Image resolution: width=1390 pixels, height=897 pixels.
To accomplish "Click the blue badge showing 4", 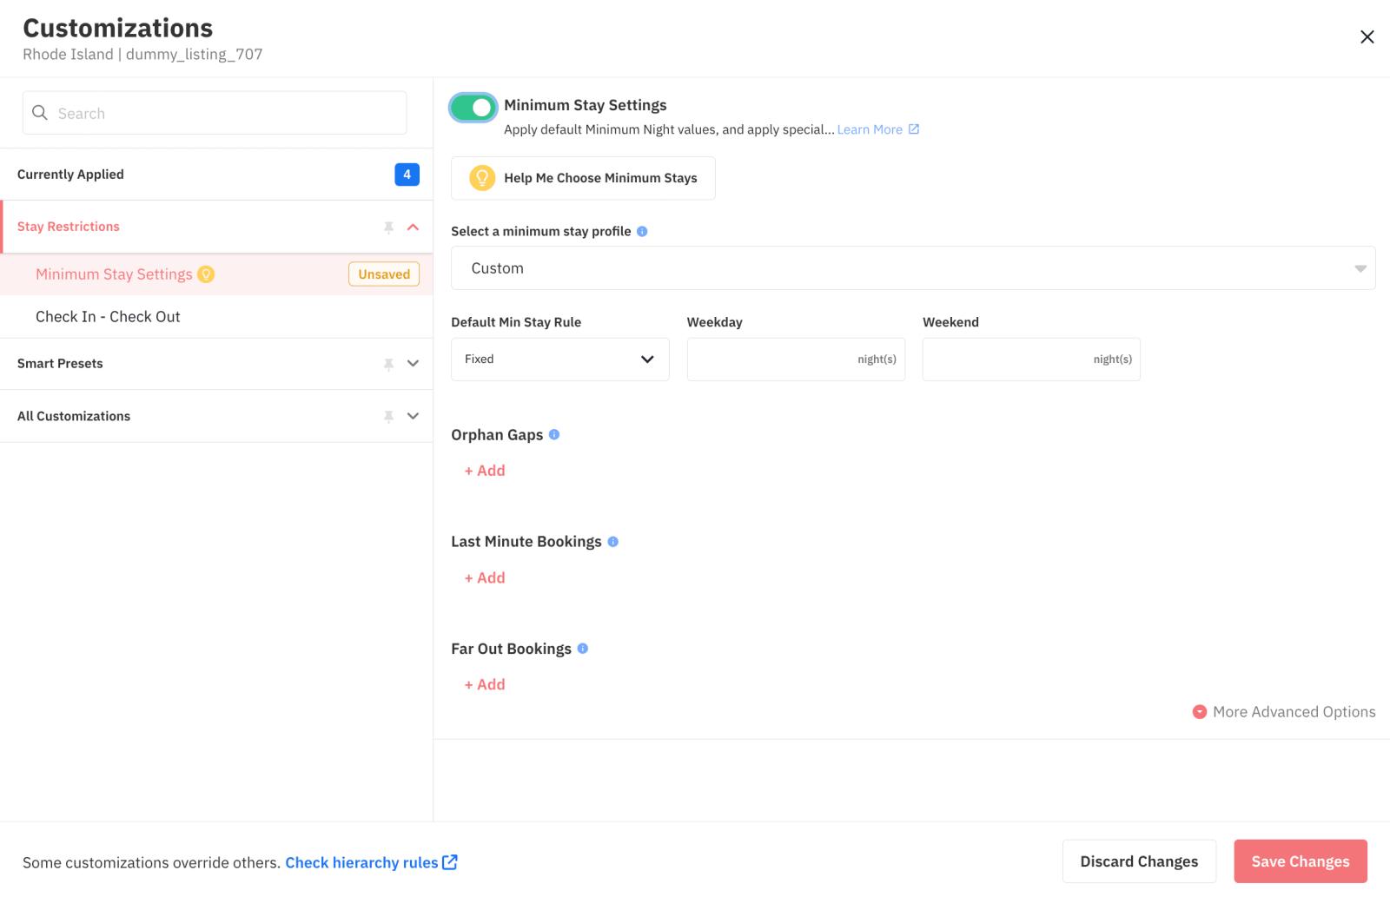I will pos(407,175).
